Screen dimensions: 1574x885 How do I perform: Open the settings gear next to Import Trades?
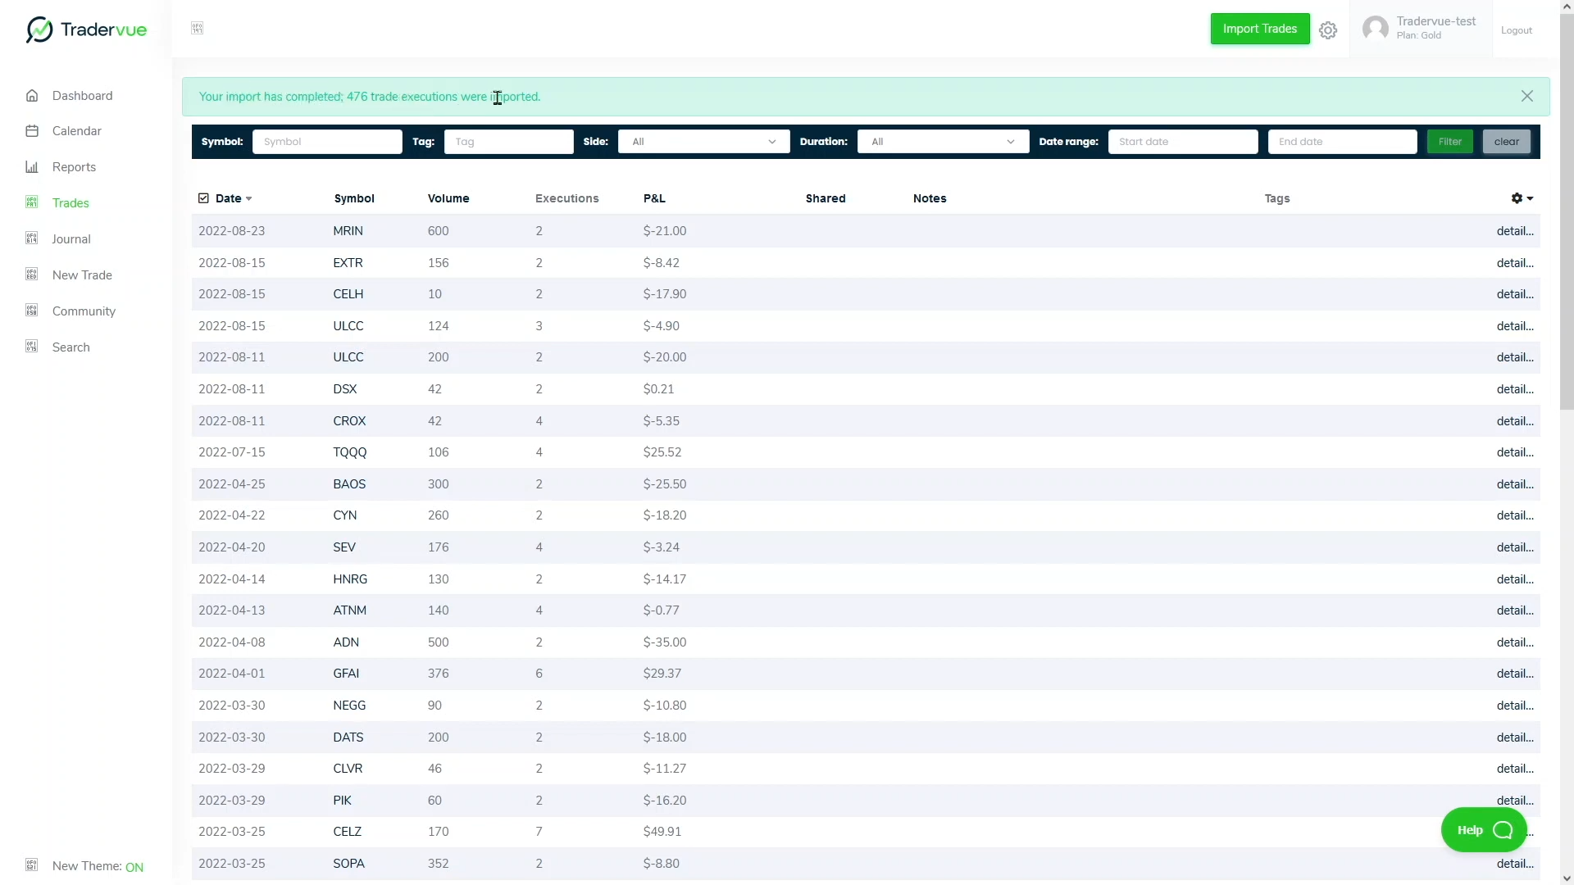click(1328, 30)
